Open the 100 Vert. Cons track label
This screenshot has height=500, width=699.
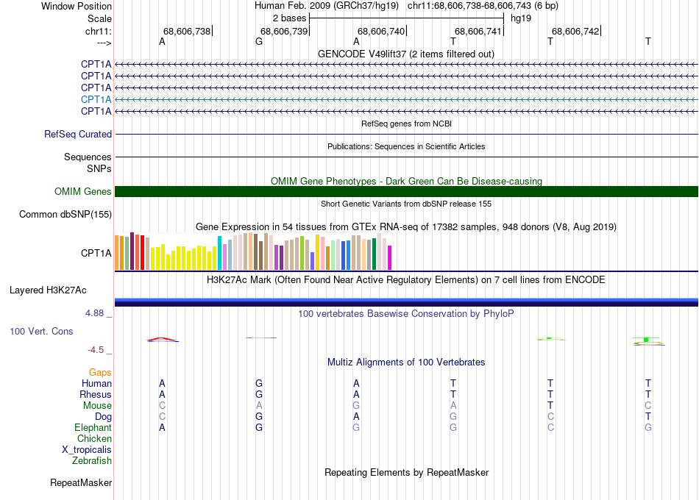coord(41,331)
